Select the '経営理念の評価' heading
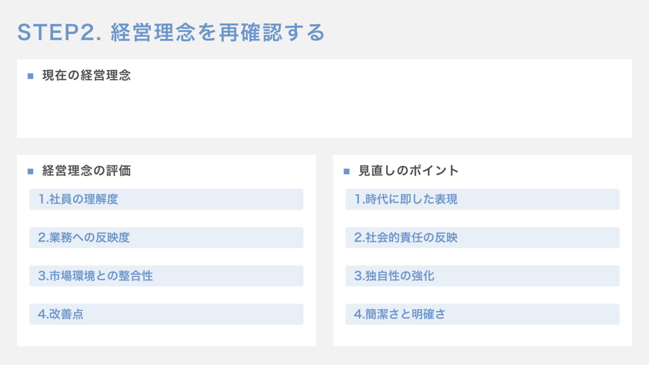Image resolution: width=649 pixels, height=365 pixels. pos(86,171)
